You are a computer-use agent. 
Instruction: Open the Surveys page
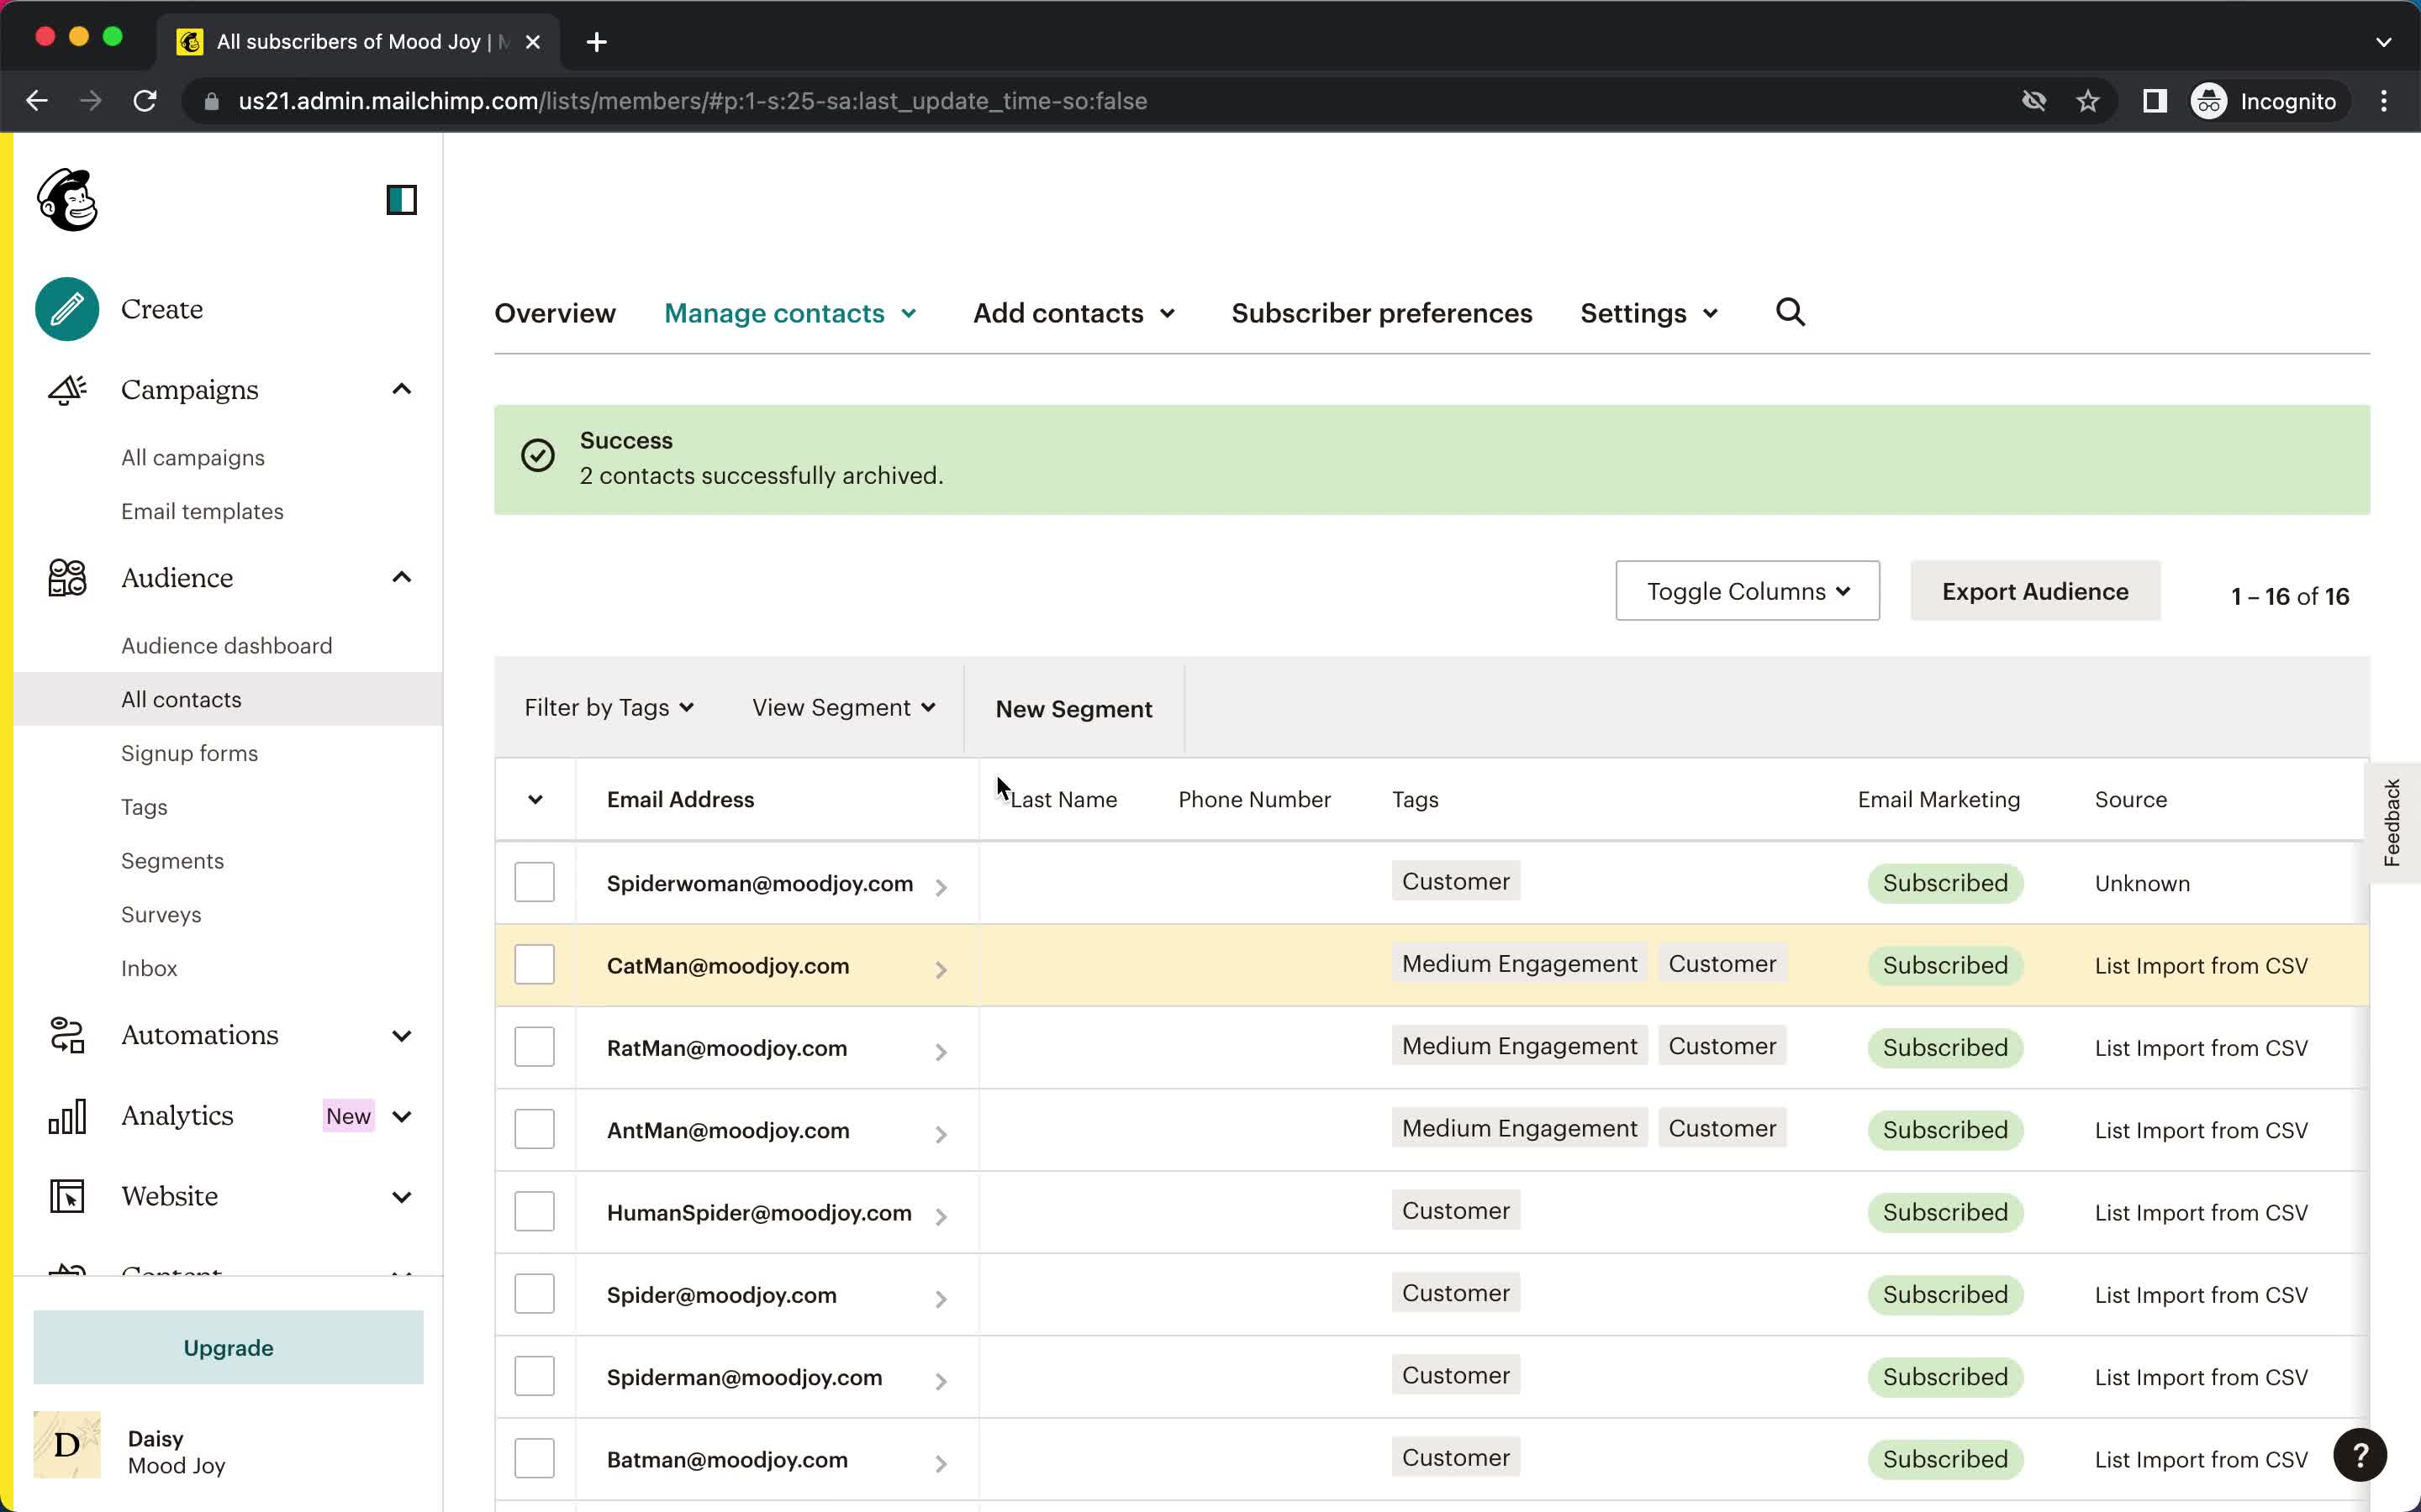click(x=161, y=915)
